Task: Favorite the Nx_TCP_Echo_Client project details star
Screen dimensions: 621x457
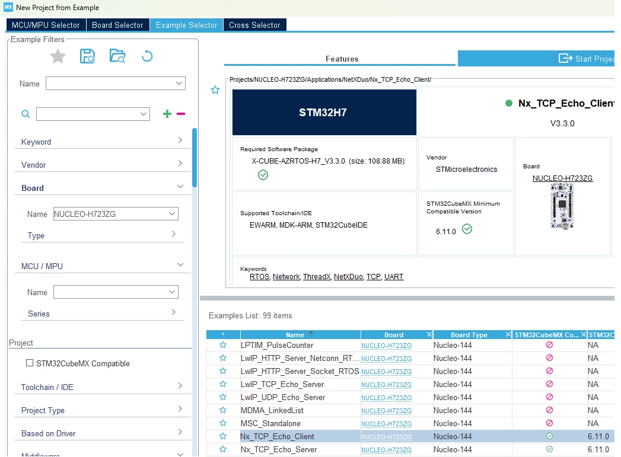Action: (215, 90)
